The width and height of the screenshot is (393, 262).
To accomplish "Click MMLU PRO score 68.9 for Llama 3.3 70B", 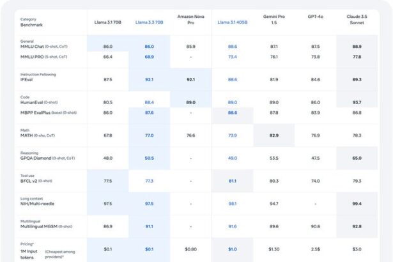I will point(149,57).
